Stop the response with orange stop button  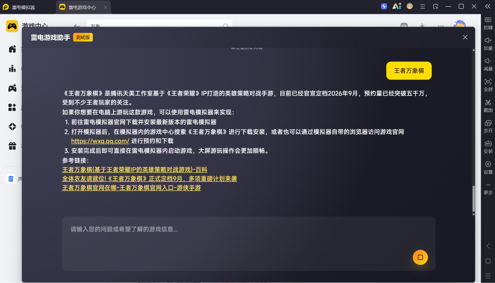[420, 257]
